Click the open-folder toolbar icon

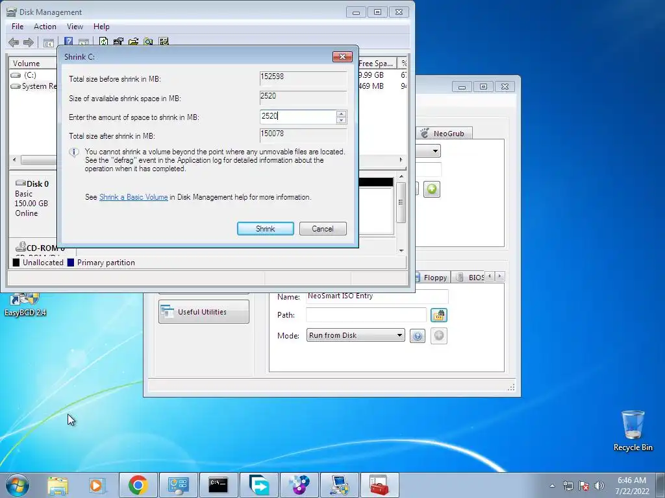click(133, 41)
